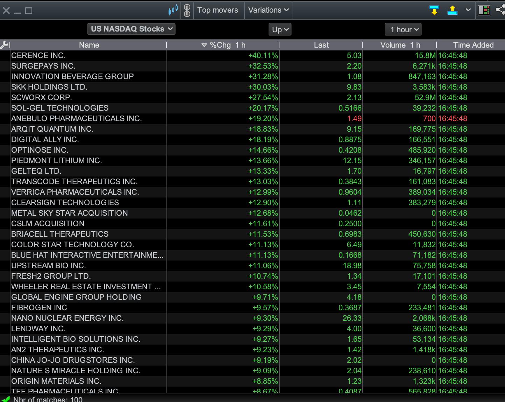Image resolution: width=505 pixels, height=402 pixels.
Task: Expand the chevron next to arrow icons
Action: 468,10
